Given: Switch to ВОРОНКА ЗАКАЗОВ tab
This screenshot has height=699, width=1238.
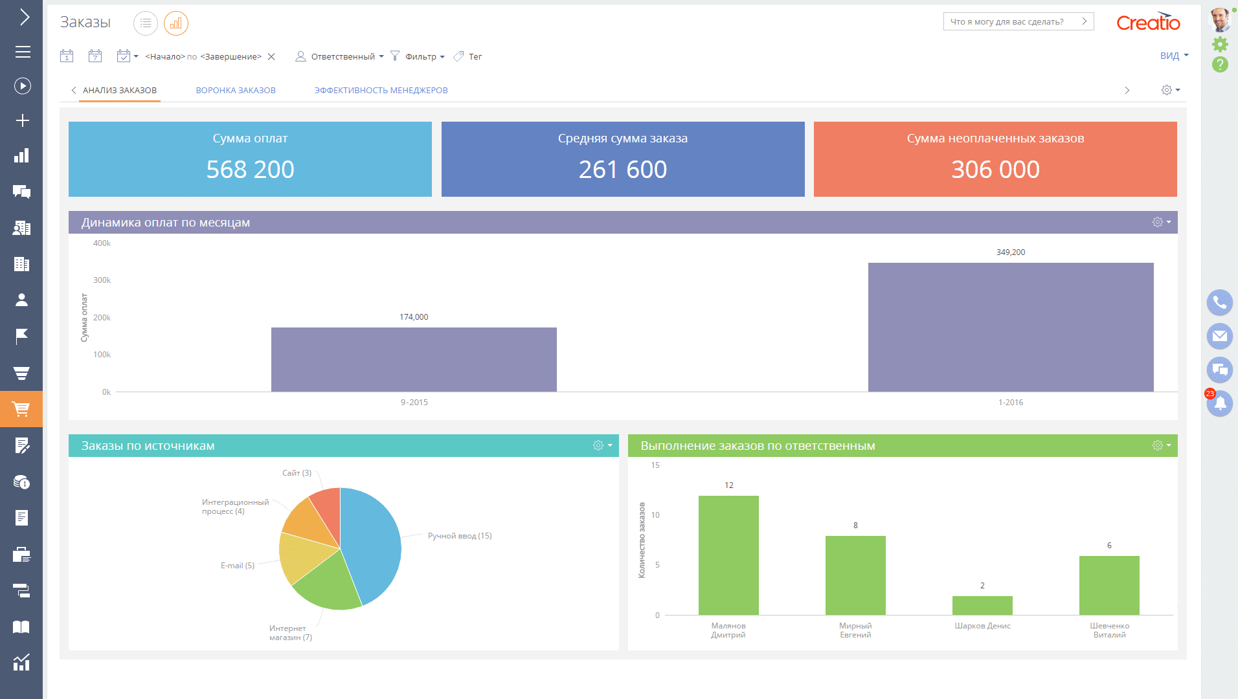Looking at the screenshot, I should 236,90.
